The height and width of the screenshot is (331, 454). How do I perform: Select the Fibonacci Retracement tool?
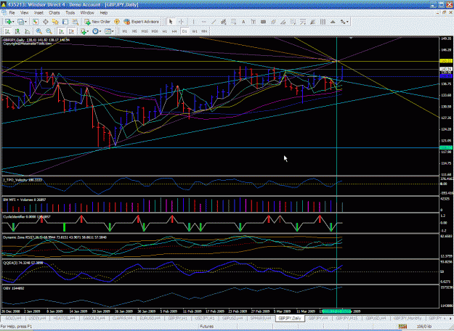tap(233, 22)
